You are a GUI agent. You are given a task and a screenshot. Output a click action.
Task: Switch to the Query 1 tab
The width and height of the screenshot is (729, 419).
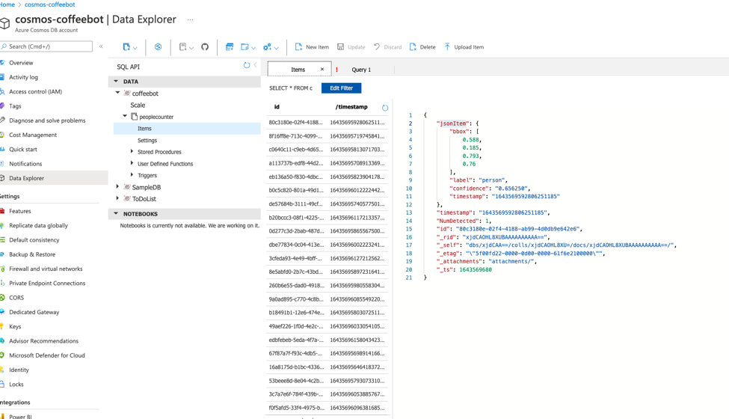coord(361,70)
